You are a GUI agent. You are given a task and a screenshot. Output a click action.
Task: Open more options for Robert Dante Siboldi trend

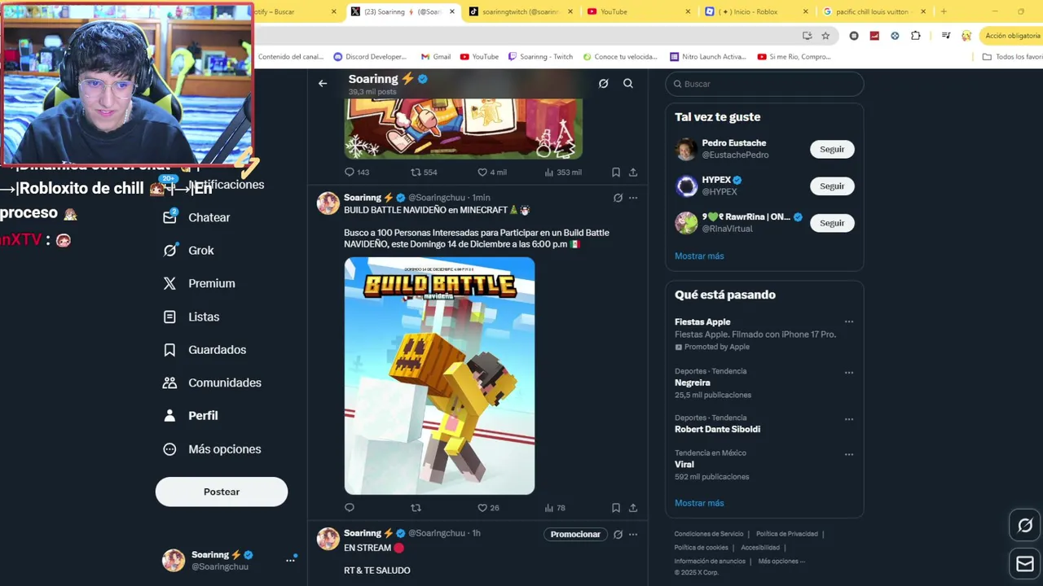849,419
